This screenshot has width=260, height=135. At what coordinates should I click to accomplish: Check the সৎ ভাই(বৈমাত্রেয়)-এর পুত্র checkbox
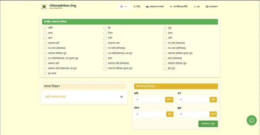point(105,53)
